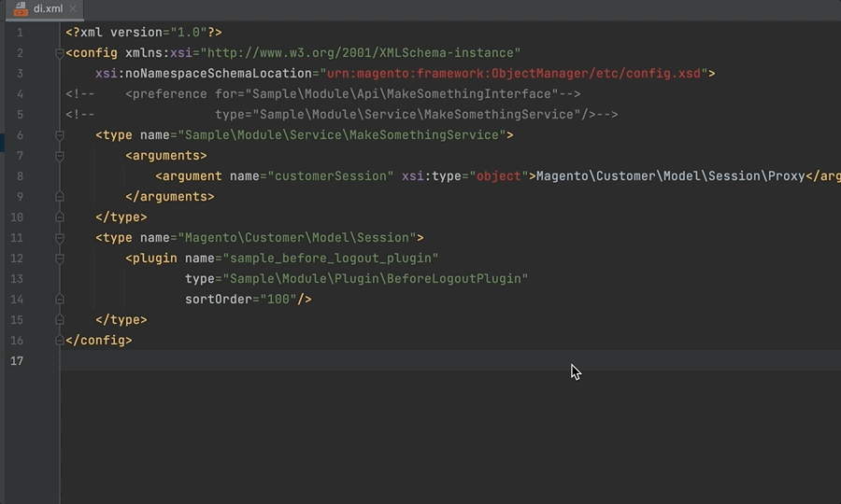Click the closing arguments fold marker on line 9
Viewport: 841px width, 504px height.
point(60,197)
